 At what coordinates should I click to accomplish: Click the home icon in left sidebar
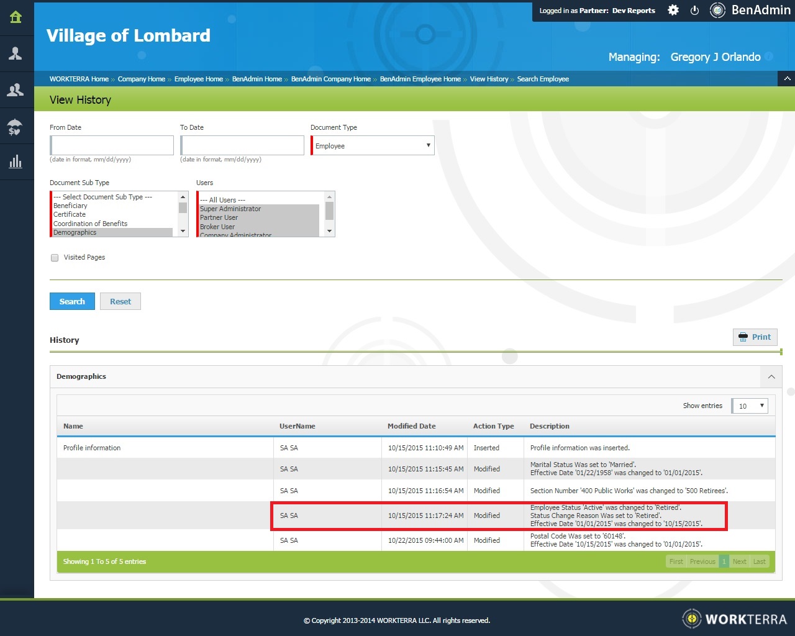click(16, 17)
